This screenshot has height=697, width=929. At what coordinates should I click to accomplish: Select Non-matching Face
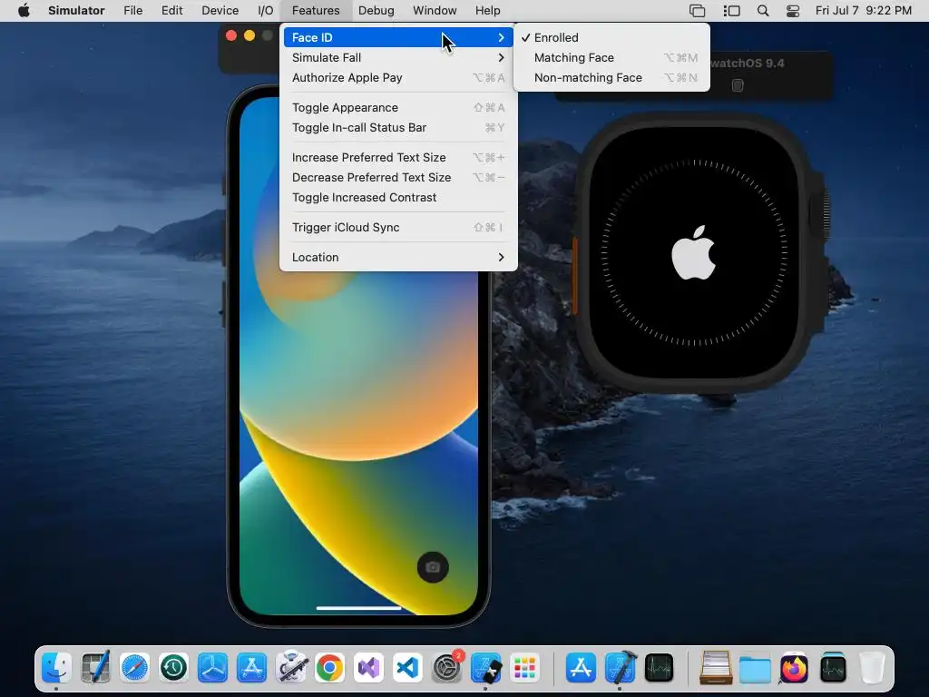[x=611, y=78]
